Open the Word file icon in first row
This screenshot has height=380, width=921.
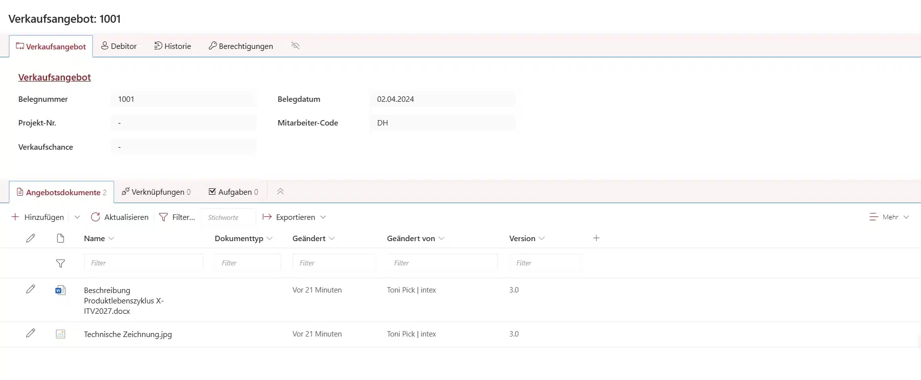[x=60, y=290]
